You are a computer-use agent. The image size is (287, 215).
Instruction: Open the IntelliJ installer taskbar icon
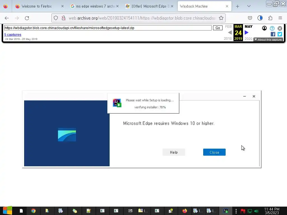tap(226, 211)
